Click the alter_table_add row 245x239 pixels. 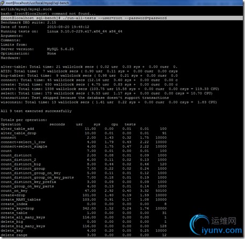click(x=84, y=129)
